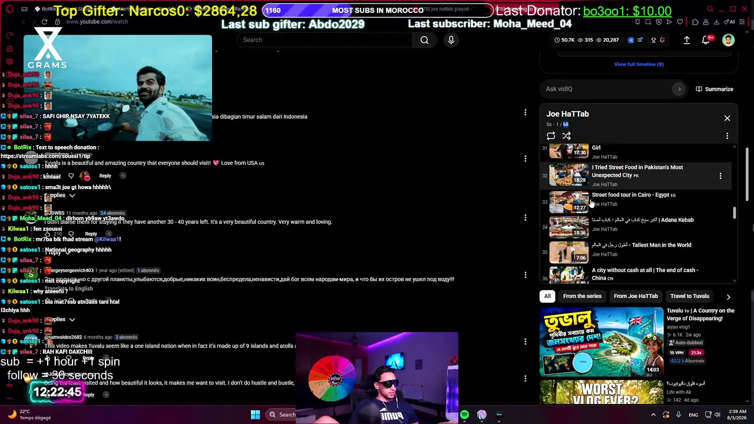Open the YouTube account avatar menu

(x=729, y=40)
